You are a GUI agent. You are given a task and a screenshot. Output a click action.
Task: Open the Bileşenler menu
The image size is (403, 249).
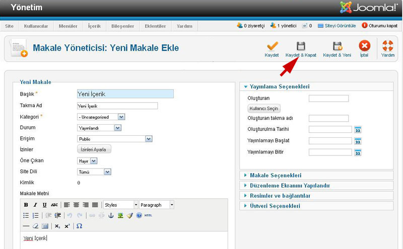click(x=122, y=26)
